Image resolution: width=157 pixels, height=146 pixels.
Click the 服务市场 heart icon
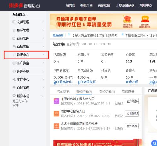tap(14, 96)
